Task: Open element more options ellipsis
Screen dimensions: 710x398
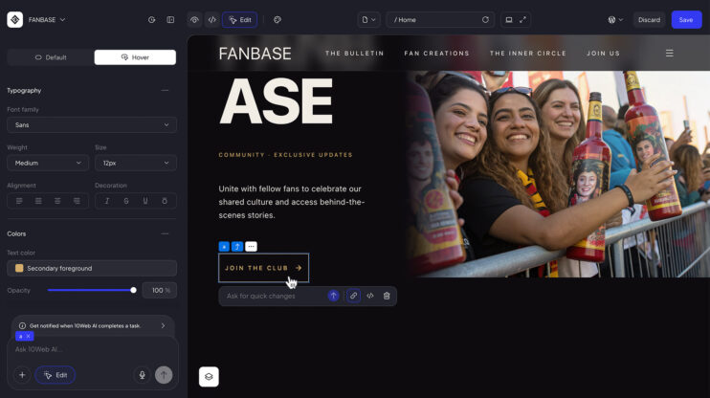Action: (x=251, y=246)
